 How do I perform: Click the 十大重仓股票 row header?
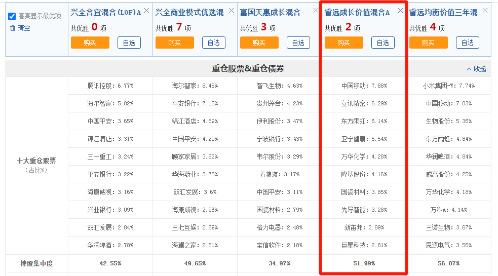coord(36,166)
